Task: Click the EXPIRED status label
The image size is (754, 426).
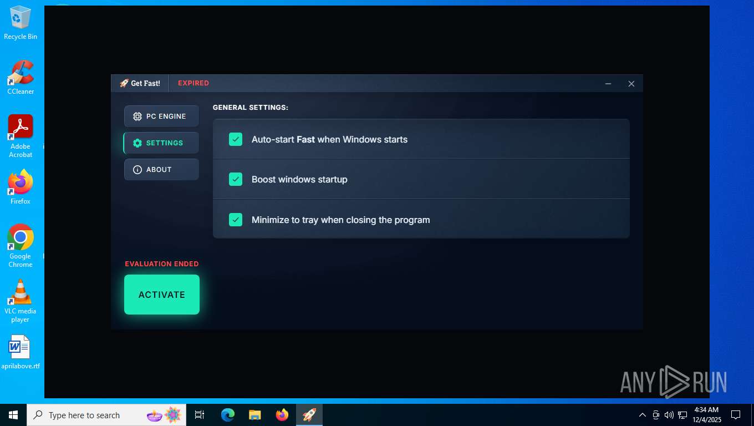Action: pyautogui.click(x=193, y=83)
